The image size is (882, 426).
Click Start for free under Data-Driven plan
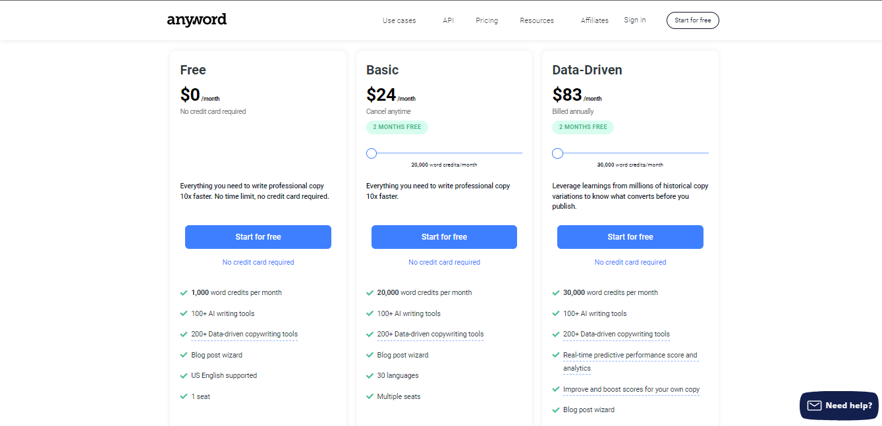tap(630, 237)
